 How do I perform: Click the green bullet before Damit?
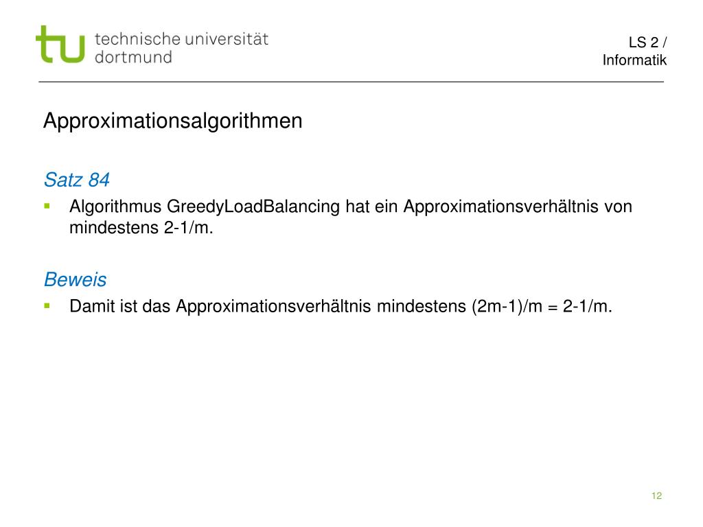click(x=47, y=306)
